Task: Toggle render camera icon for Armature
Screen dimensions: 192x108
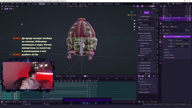Action: tap(190, 18)
